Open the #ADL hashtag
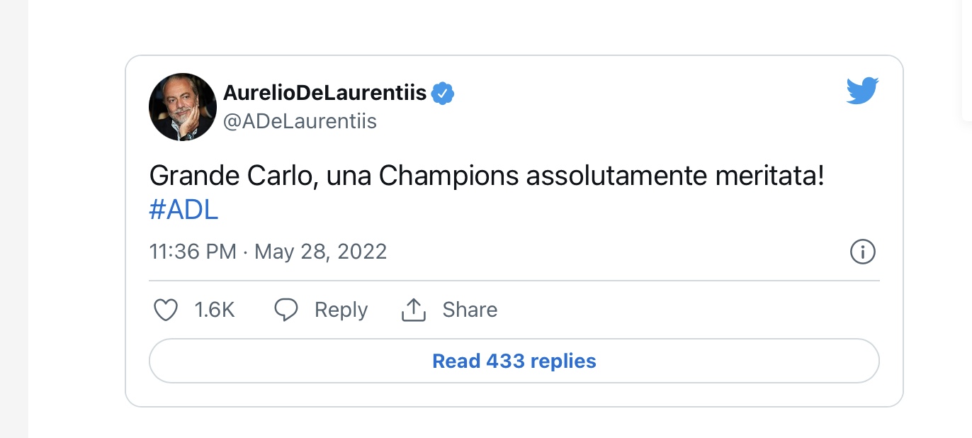 coord(183,210)
